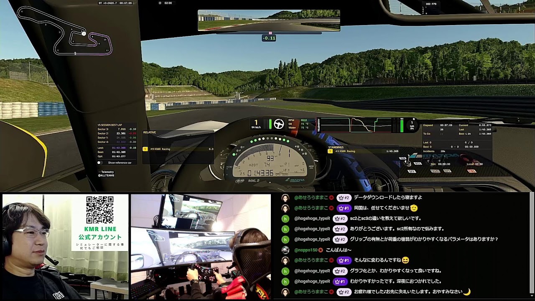
Task: Click the Last lap 01:43.365 value
Action: tap(119, 148)
